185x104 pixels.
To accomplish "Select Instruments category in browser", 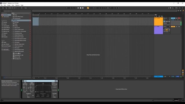I will 6,26.
